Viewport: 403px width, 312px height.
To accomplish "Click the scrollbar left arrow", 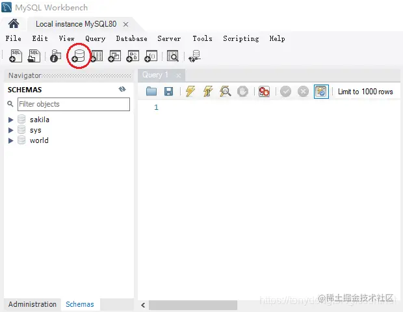I will [143, 305].
